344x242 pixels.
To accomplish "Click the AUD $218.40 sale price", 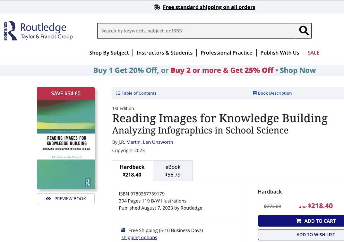I will [316, 206].
